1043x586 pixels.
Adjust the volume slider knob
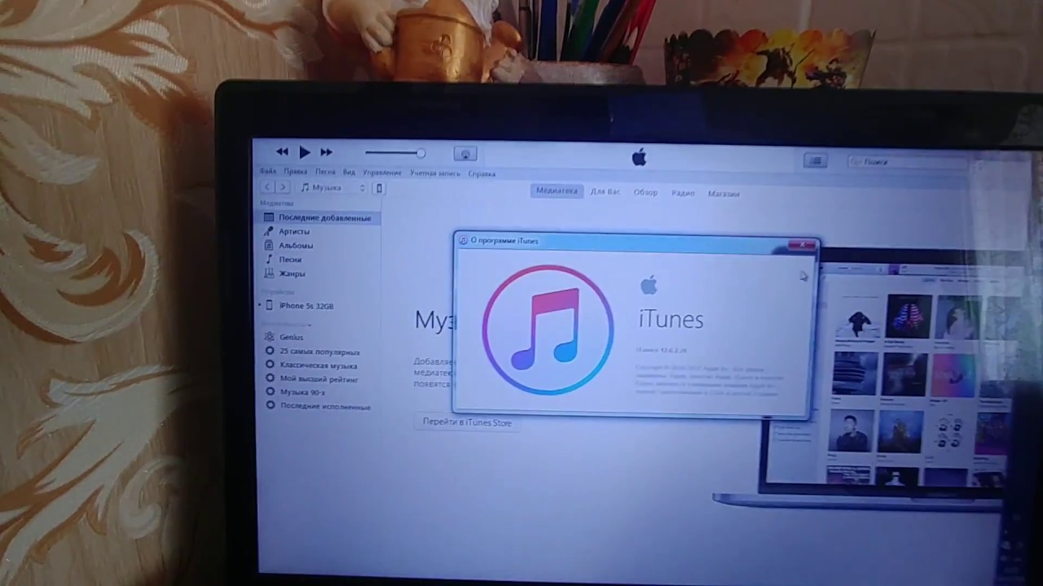420,152
